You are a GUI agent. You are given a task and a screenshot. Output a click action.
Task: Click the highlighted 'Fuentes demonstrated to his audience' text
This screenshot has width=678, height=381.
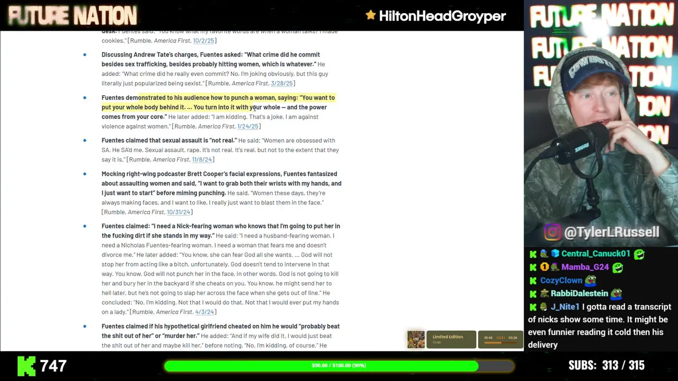click(x=218, y=107)
